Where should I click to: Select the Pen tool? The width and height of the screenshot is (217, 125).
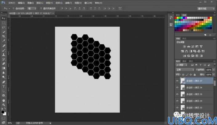click(x=4, y=82)
